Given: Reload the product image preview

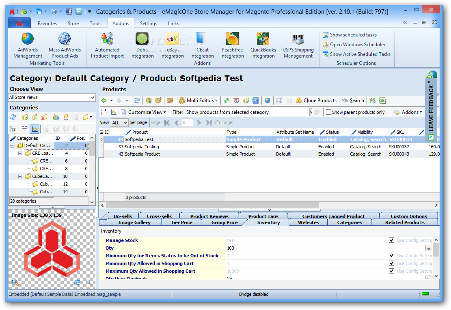Looking at the screenshot, I should 77,282.
